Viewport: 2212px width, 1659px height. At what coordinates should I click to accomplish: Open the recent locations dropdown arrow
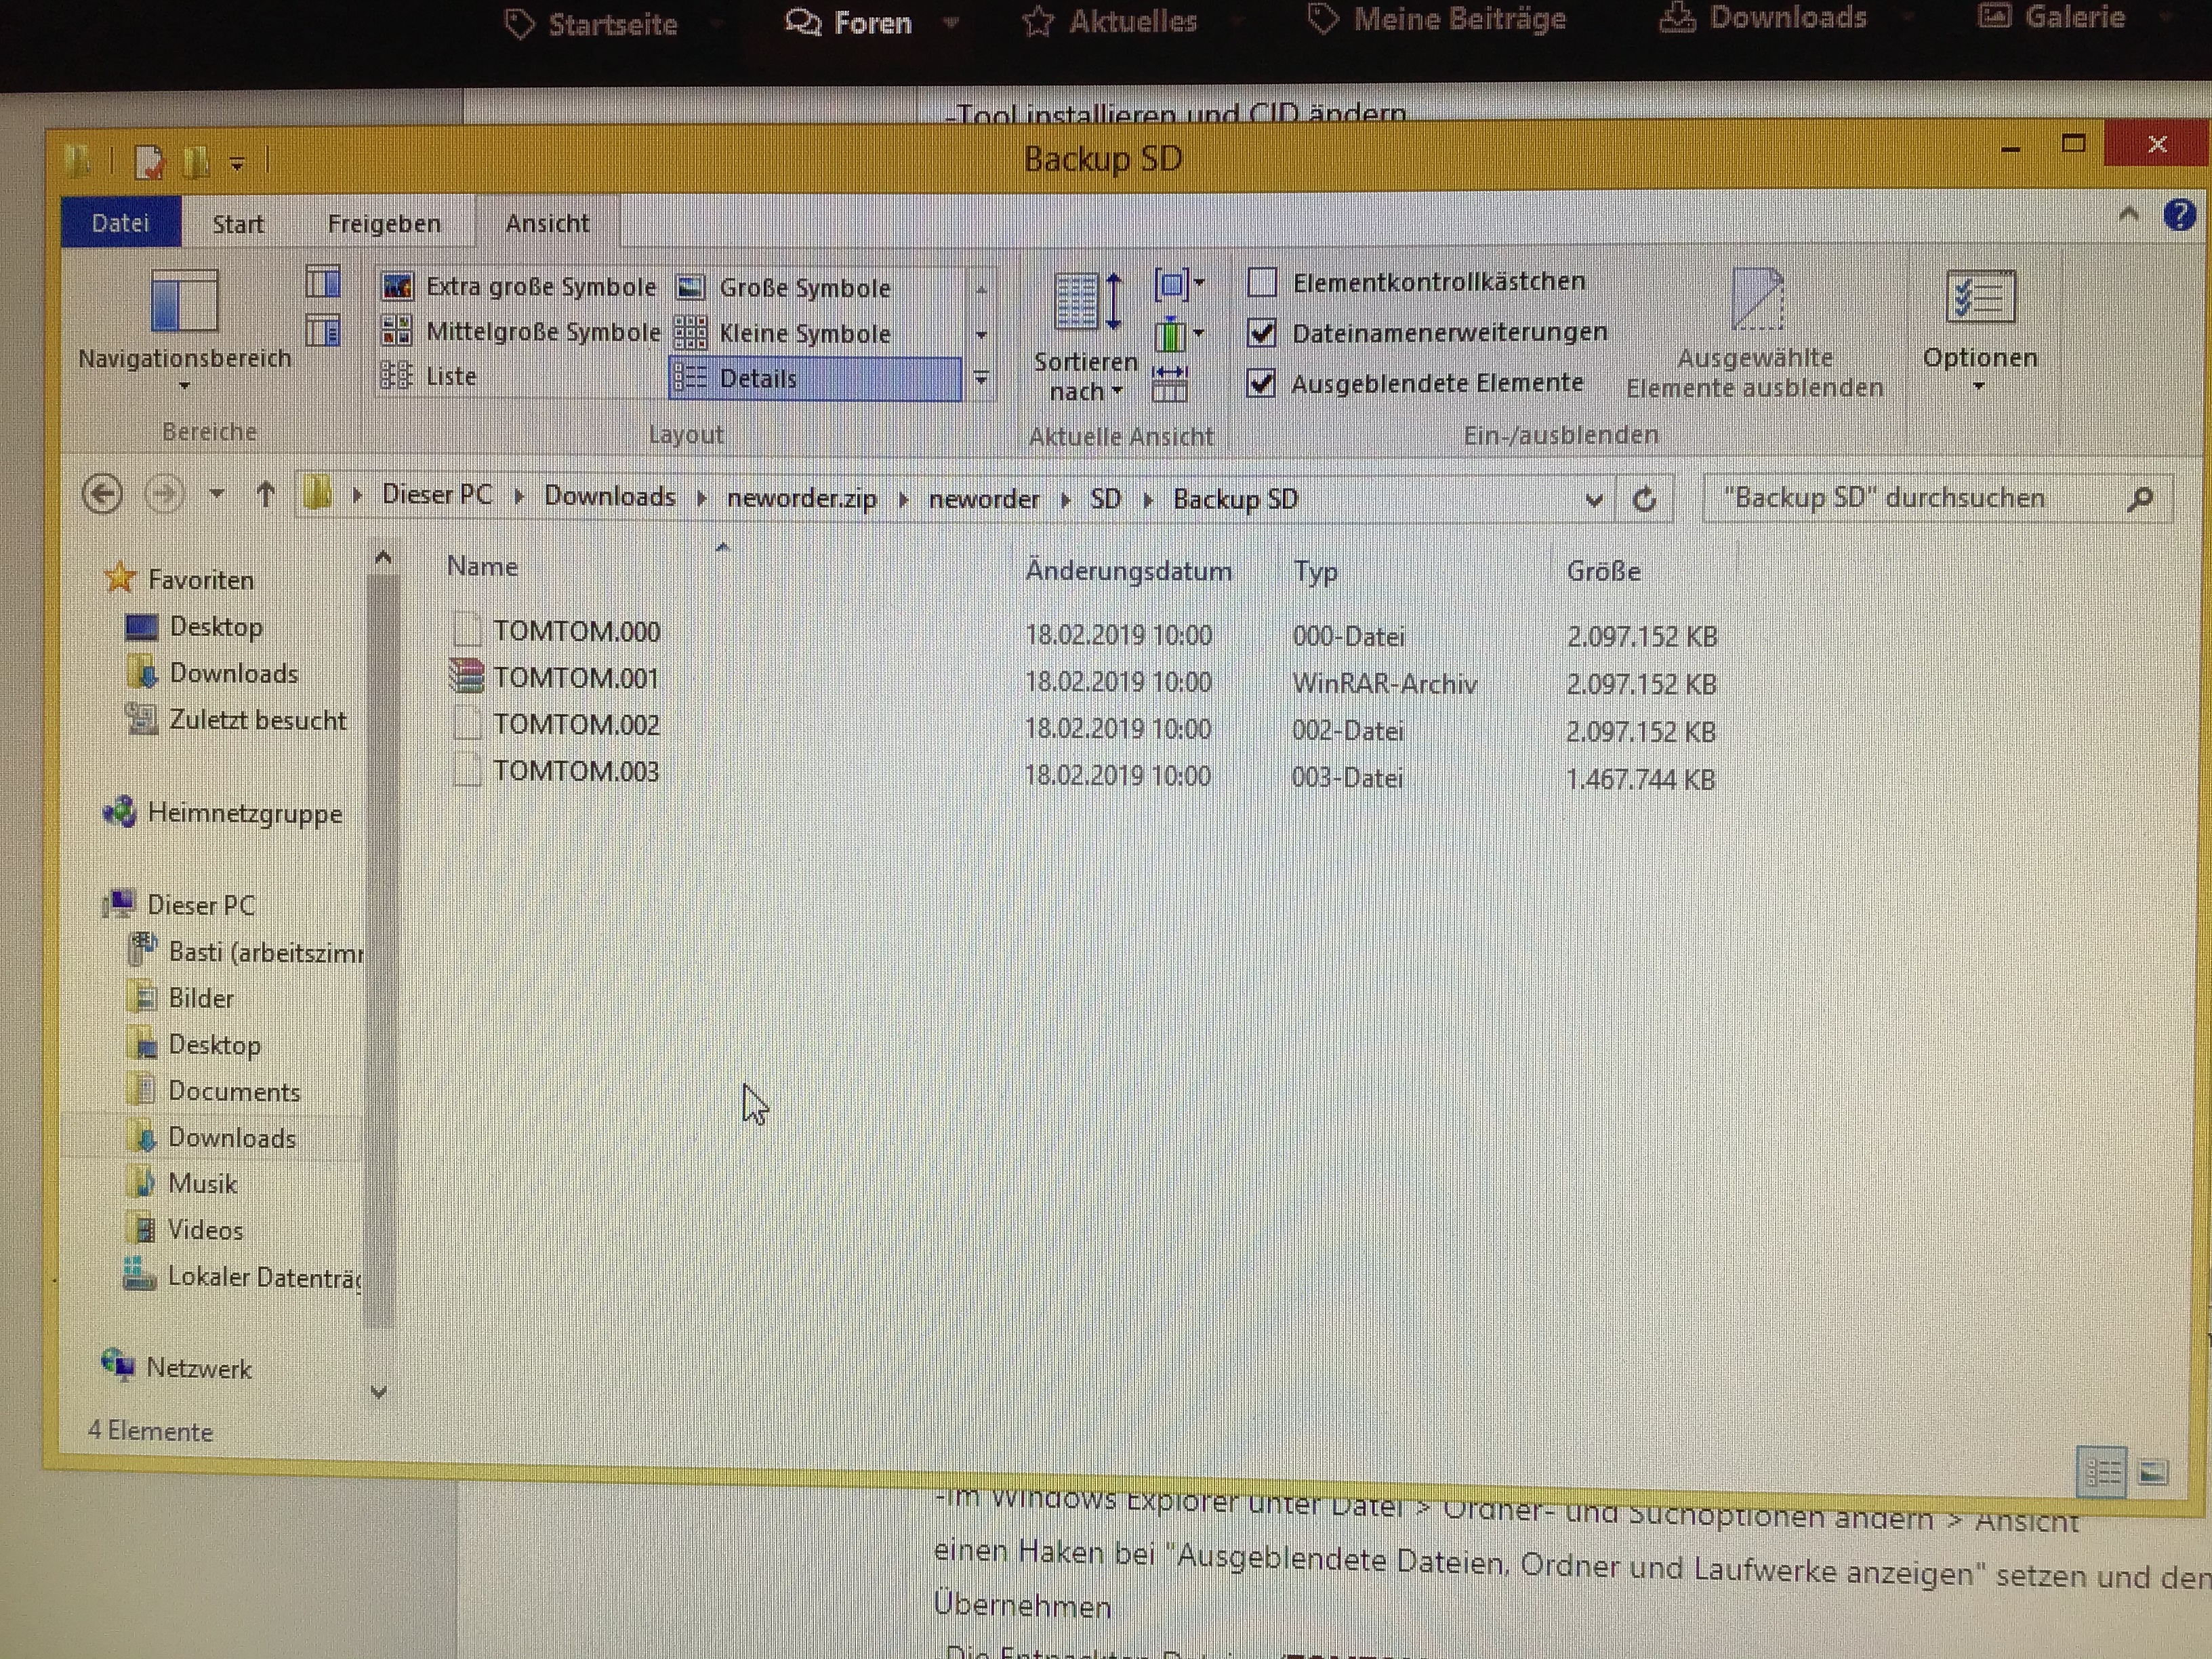[x=217, y=494]
